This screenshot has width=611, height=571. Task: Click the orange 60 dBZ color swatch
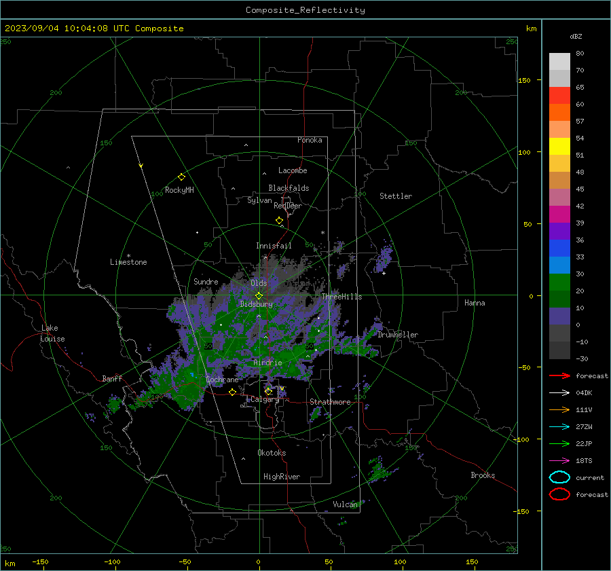pos(559,113)
